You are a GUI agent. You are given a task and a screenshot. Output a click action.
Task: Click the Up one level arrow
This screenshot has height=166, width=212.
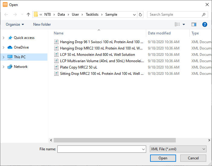28,14
